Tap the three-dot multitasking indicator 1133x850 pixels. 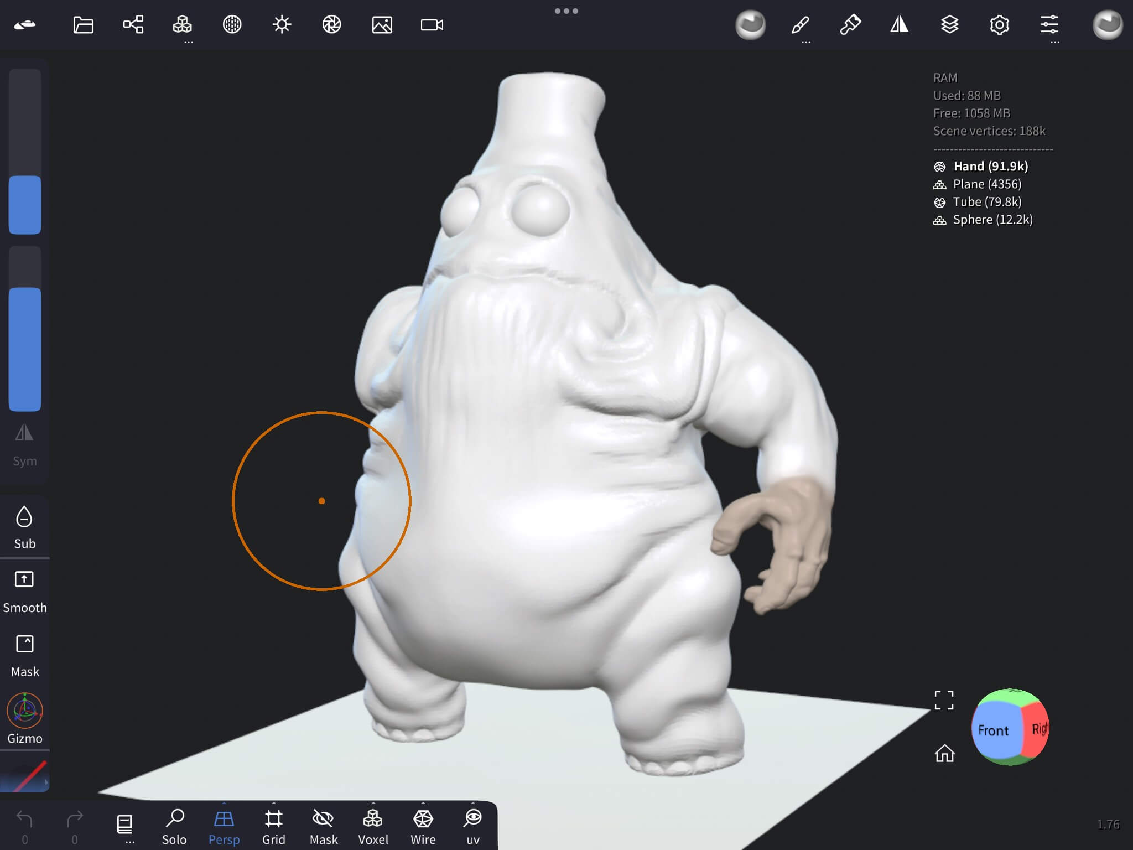point(566,11)
